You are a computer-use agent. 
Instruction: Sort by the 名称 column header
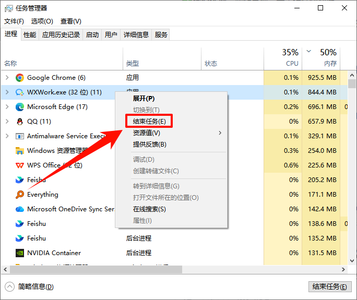click(x=10, y=63)
